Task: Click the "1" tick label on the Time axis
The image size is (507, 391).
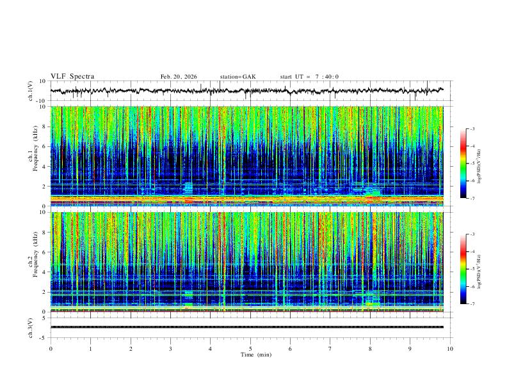Action: coord(90,349)
